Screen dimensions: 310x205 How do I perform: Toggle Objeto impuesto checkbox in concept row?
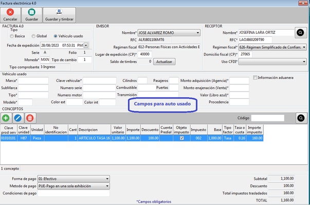(x=181, y=138)
